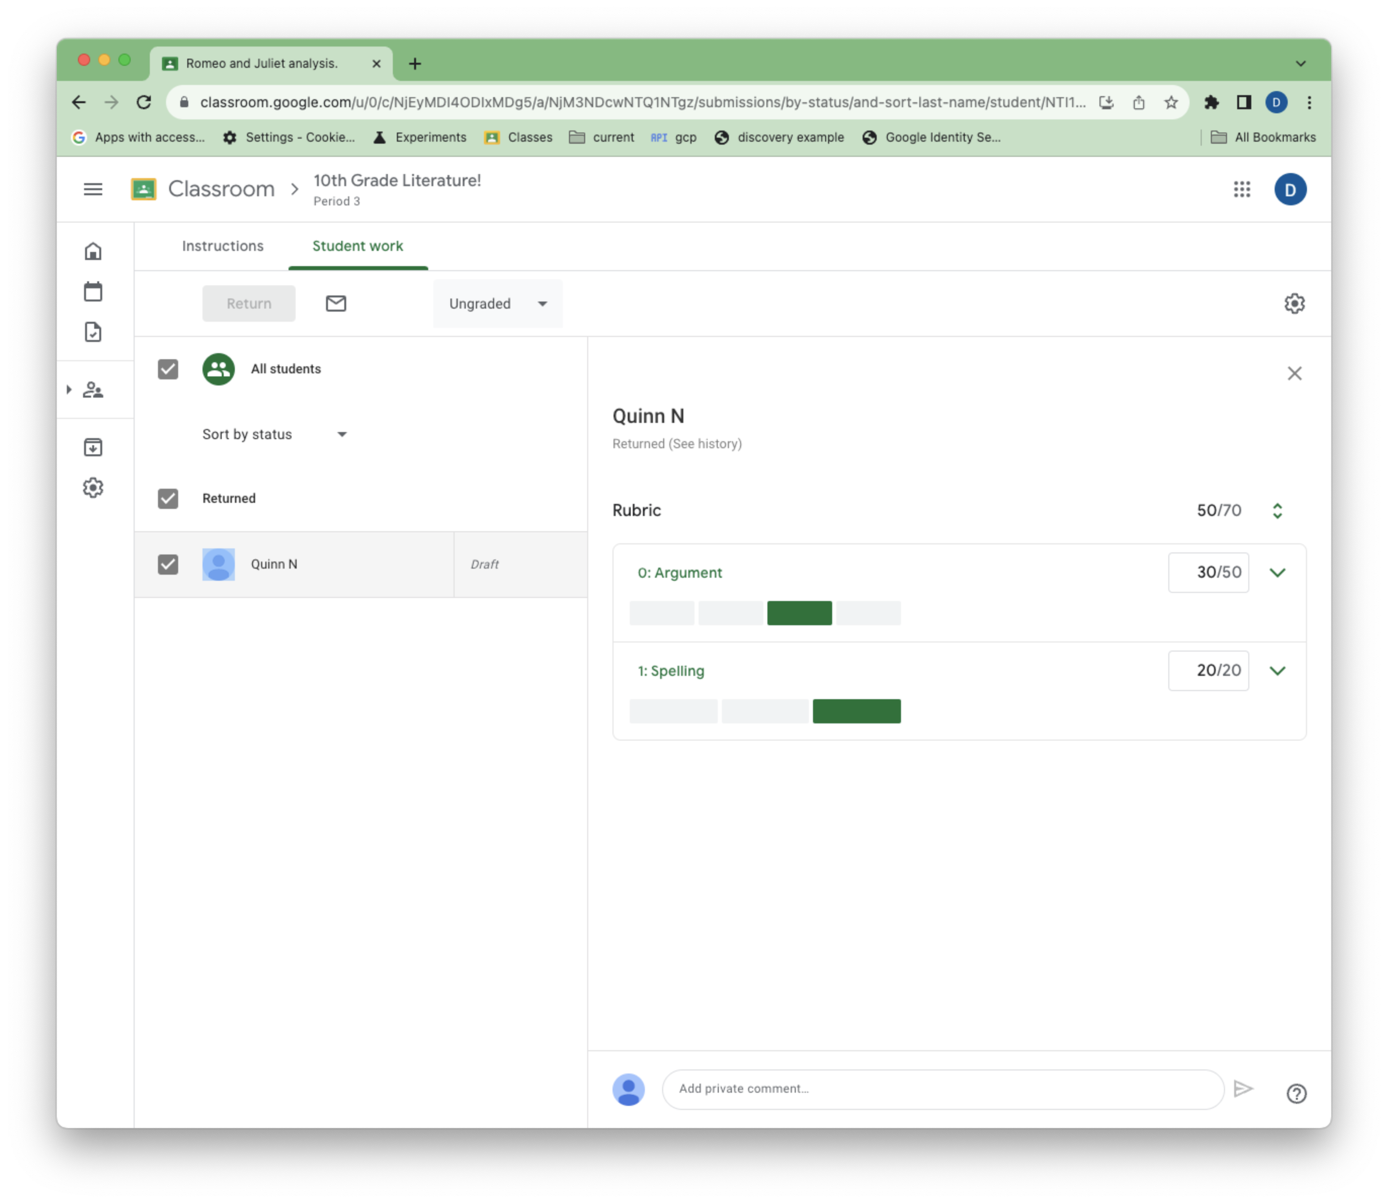Click the Google Classroom home icon

click(93, 251)
